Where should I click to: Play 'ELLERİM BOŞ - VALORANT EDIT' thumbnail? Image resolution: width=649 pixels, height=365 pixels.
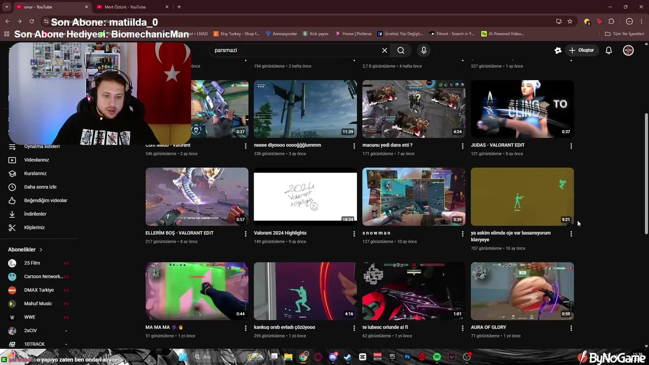(197, 197)
